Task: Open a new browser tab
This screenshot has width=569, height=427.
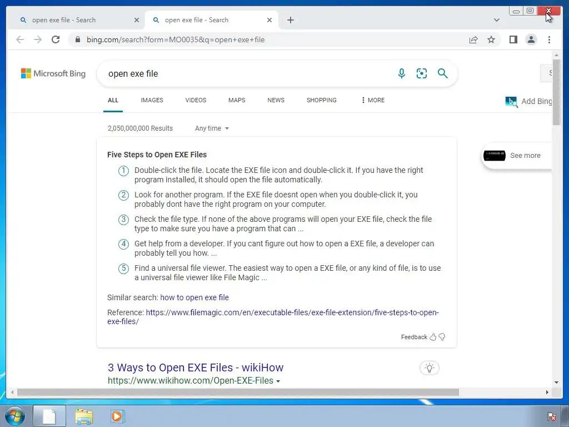Action: point(290,20)
